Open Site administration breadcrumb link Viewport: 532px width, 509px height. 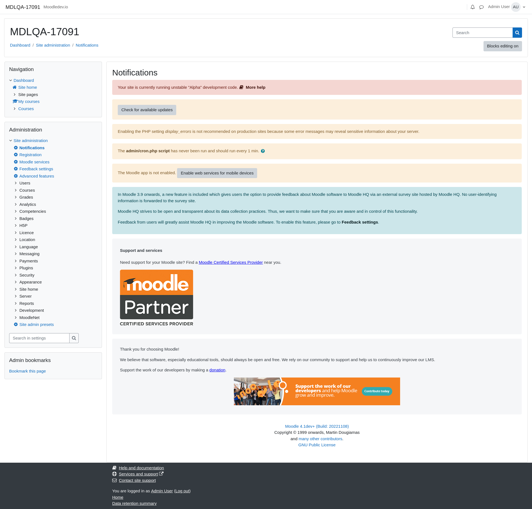click(x=53, y=45)
